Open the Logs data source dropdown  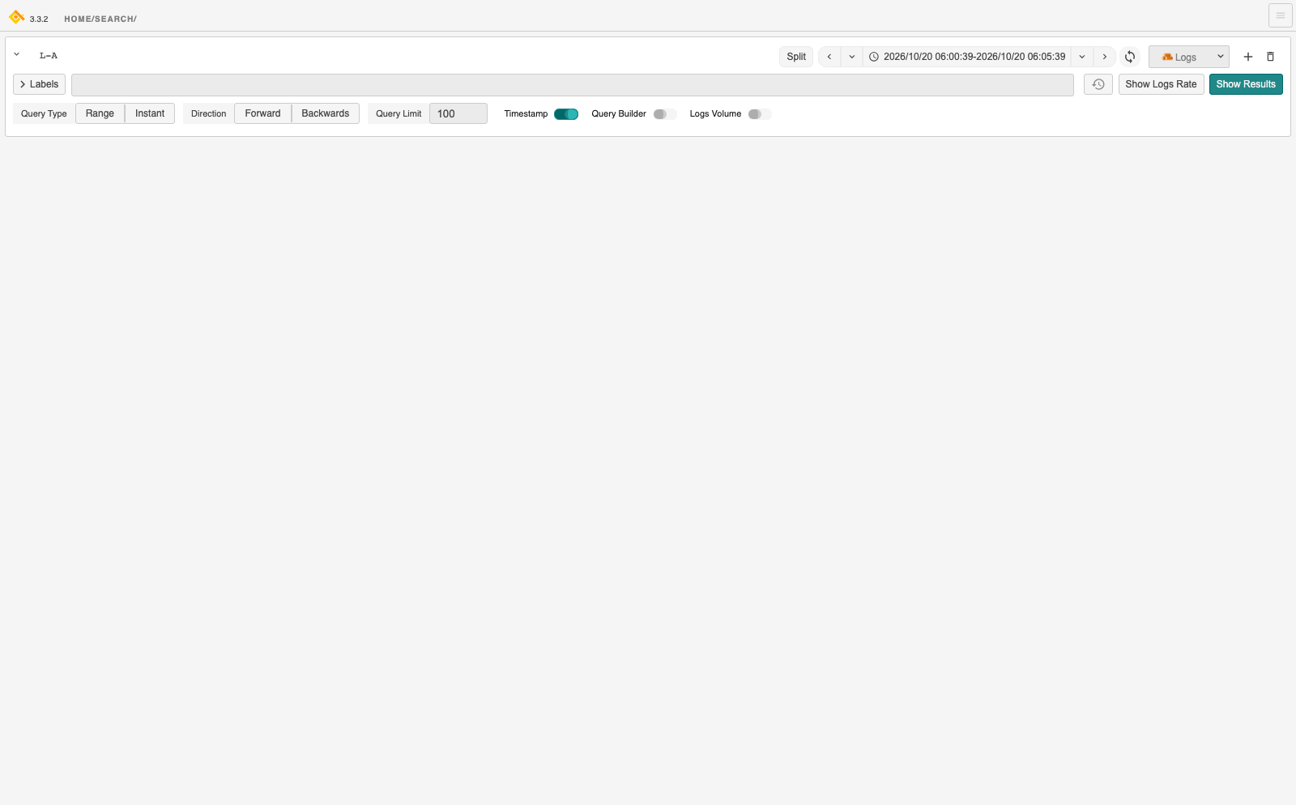(1188, 57)
